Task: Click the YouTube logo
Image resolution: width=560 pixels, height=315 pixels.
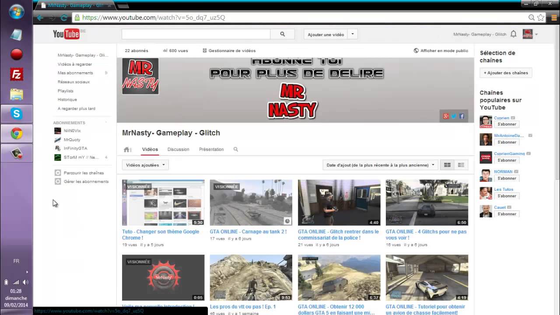Action: (66, 34)
